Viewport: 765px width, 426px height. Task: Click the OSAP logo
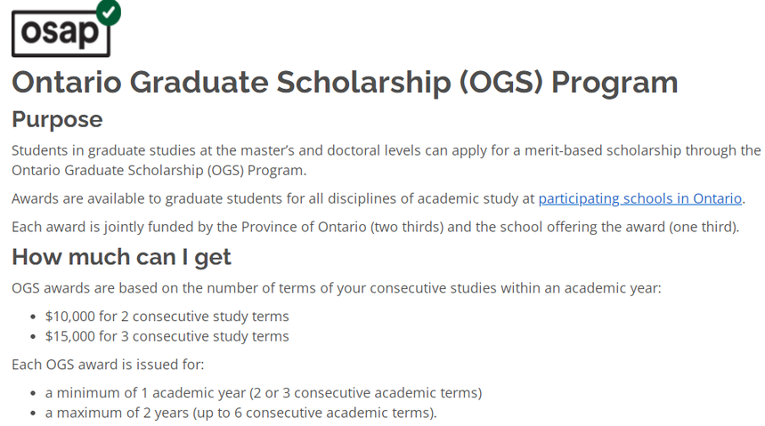coord(61,33)
